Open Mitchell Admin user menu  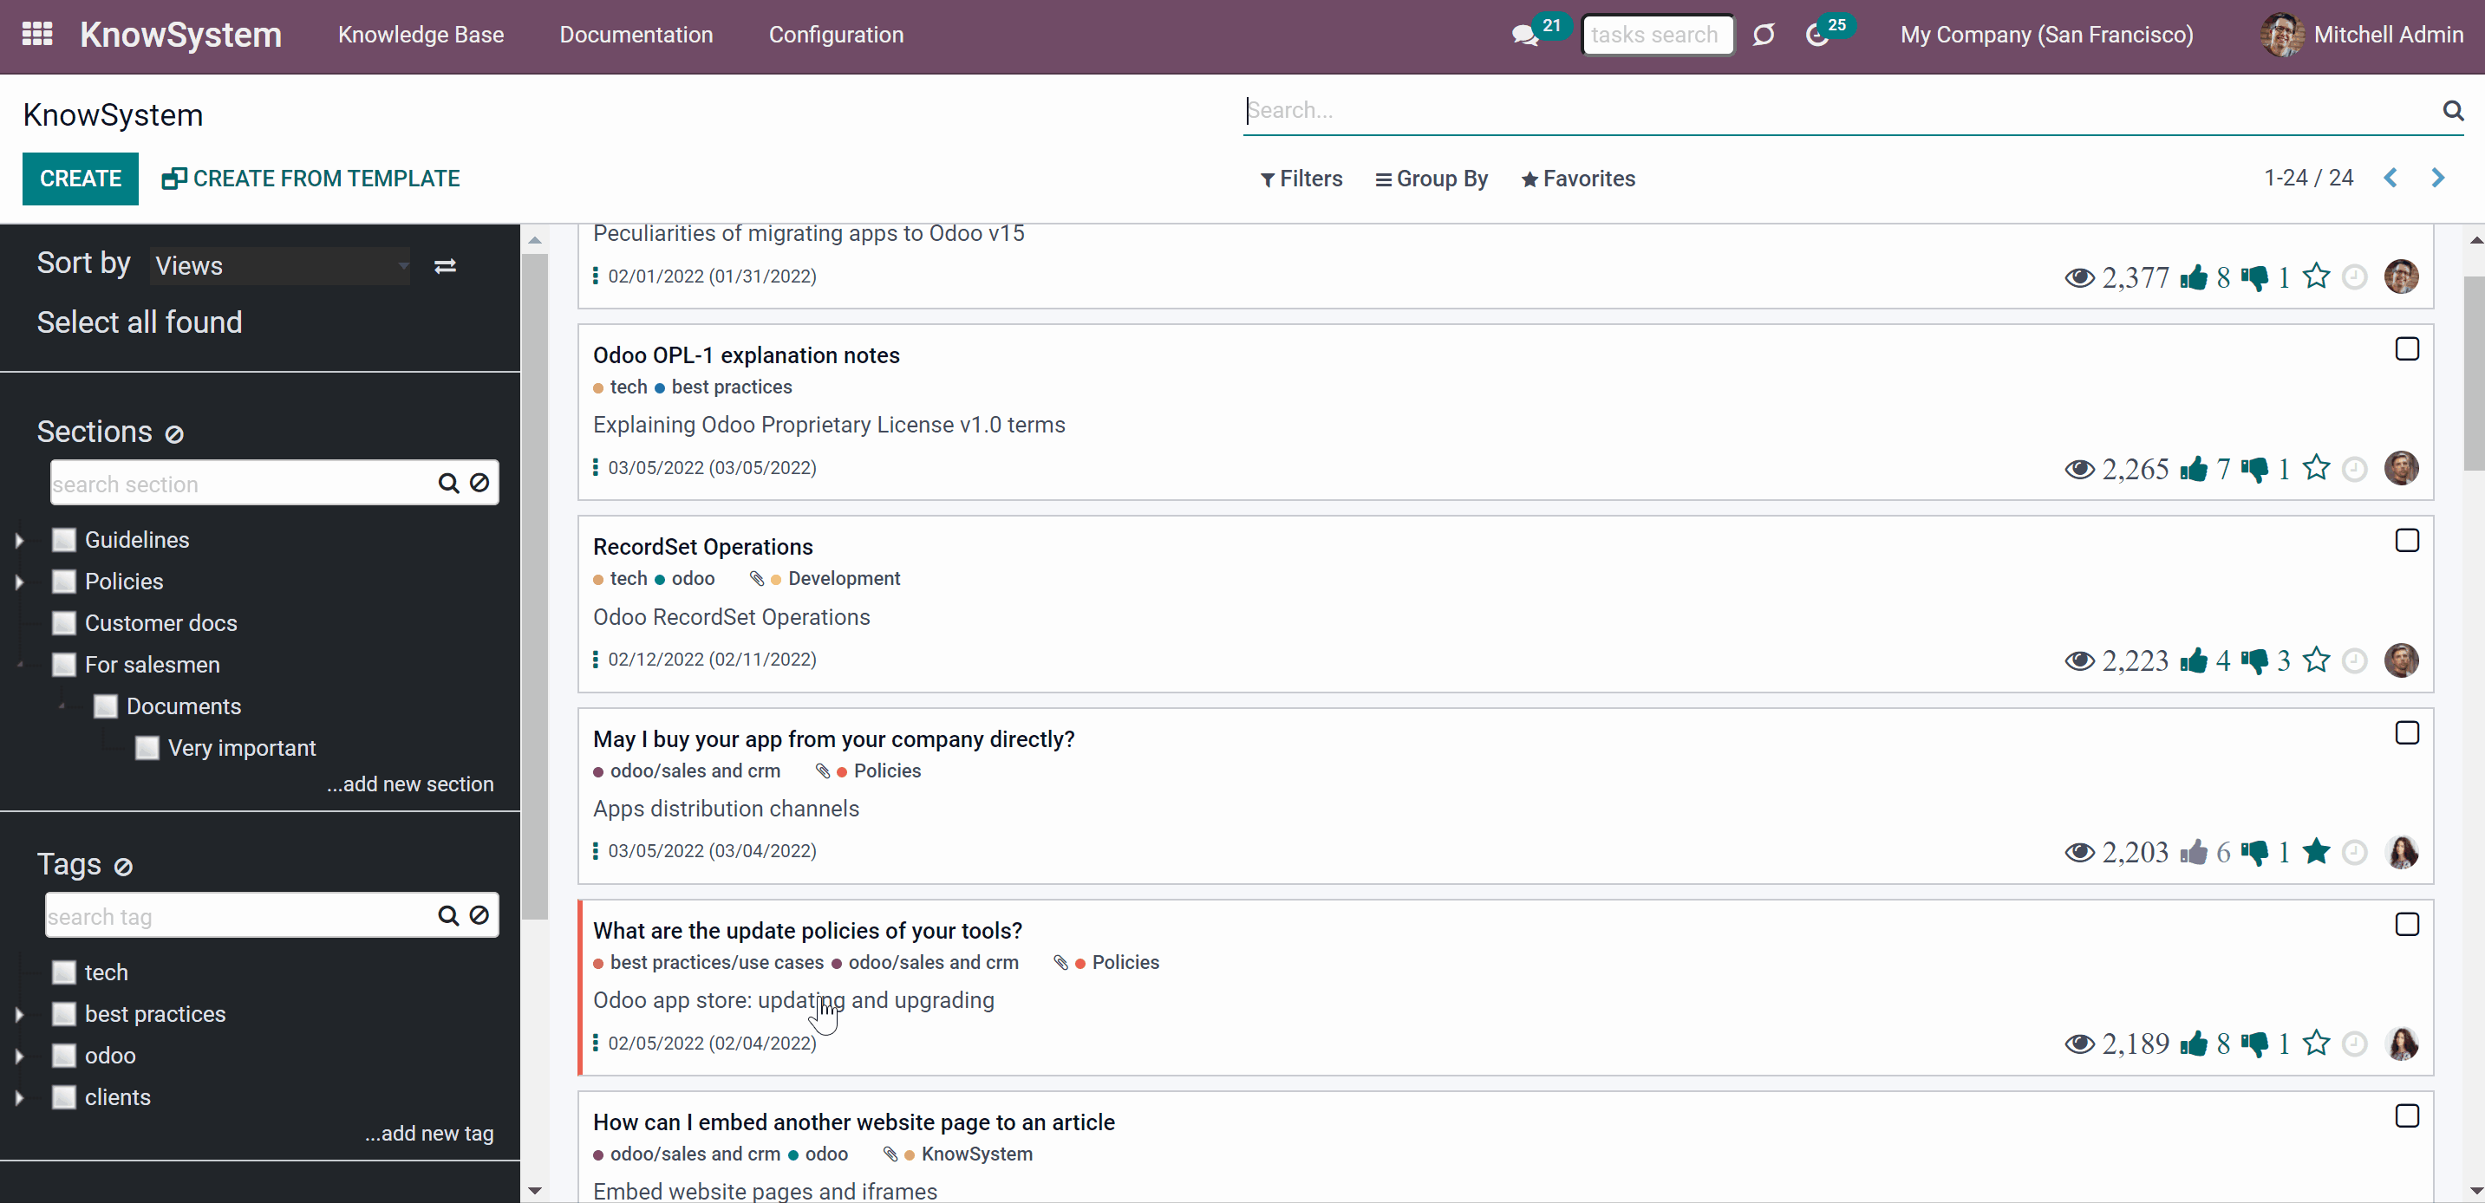tap(2362, 36)
